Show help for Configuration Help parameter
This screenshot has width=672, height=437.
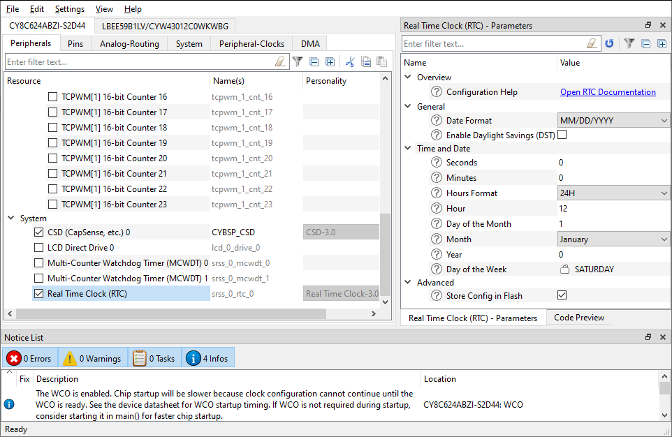(x=437, y=91)
